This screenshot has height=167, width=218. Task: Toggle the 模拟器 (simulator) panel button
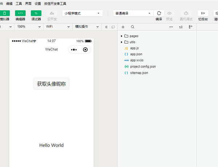tap(4, 13)
